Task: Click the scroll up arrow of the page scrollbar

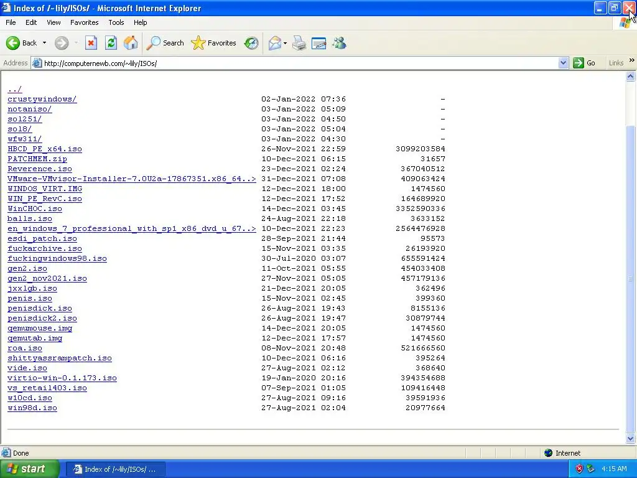Action: coord(631,76)
